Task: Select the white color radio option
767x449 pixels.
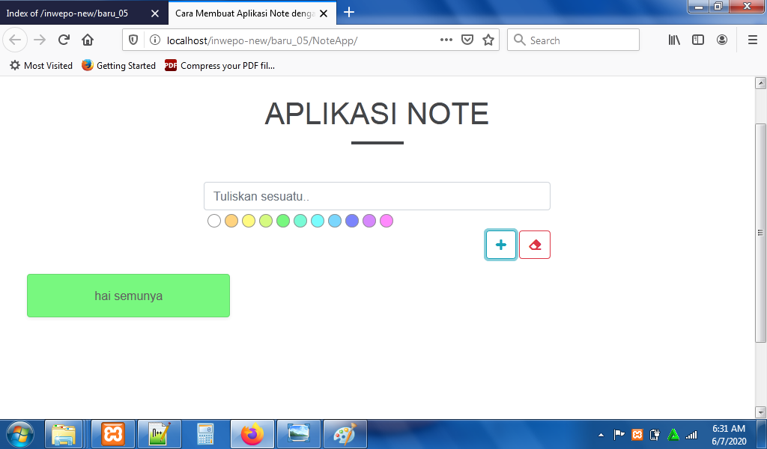Action: pos(214,221)
